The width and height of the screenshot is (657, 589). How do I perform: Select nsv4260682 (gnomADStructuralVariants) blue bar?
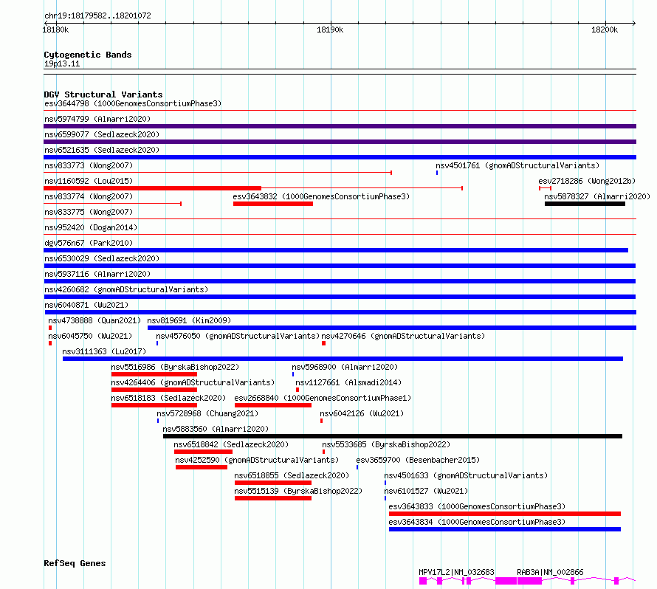(340, 297)
